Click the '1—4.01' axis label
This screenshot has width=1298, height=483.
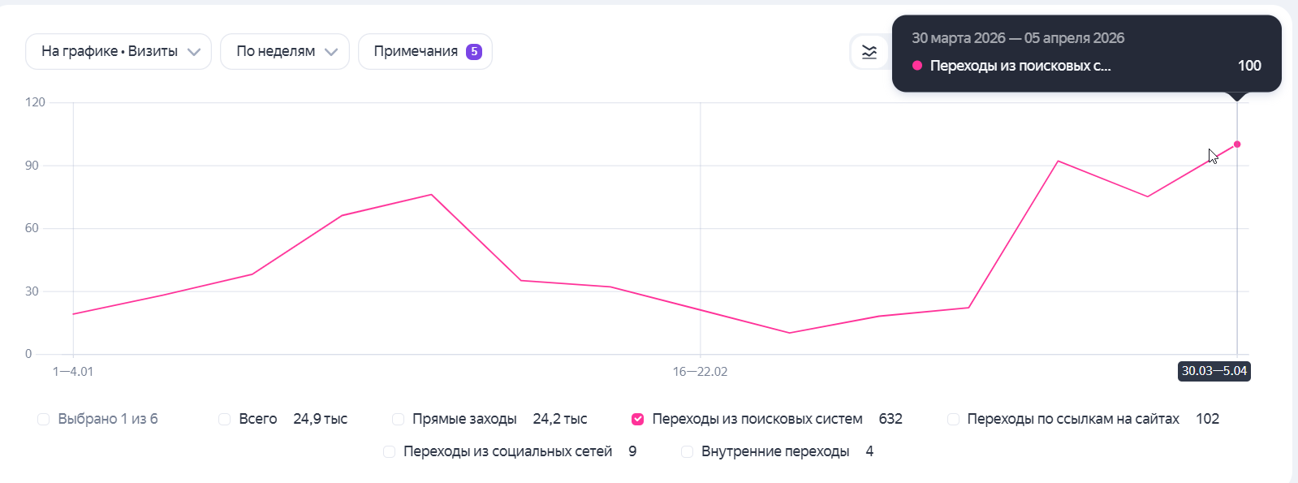[73, 372]
